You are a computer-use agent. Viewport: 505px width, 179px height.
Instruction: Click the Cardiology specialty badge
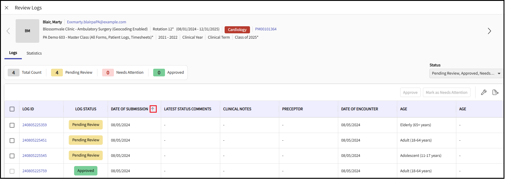point(237,29)
